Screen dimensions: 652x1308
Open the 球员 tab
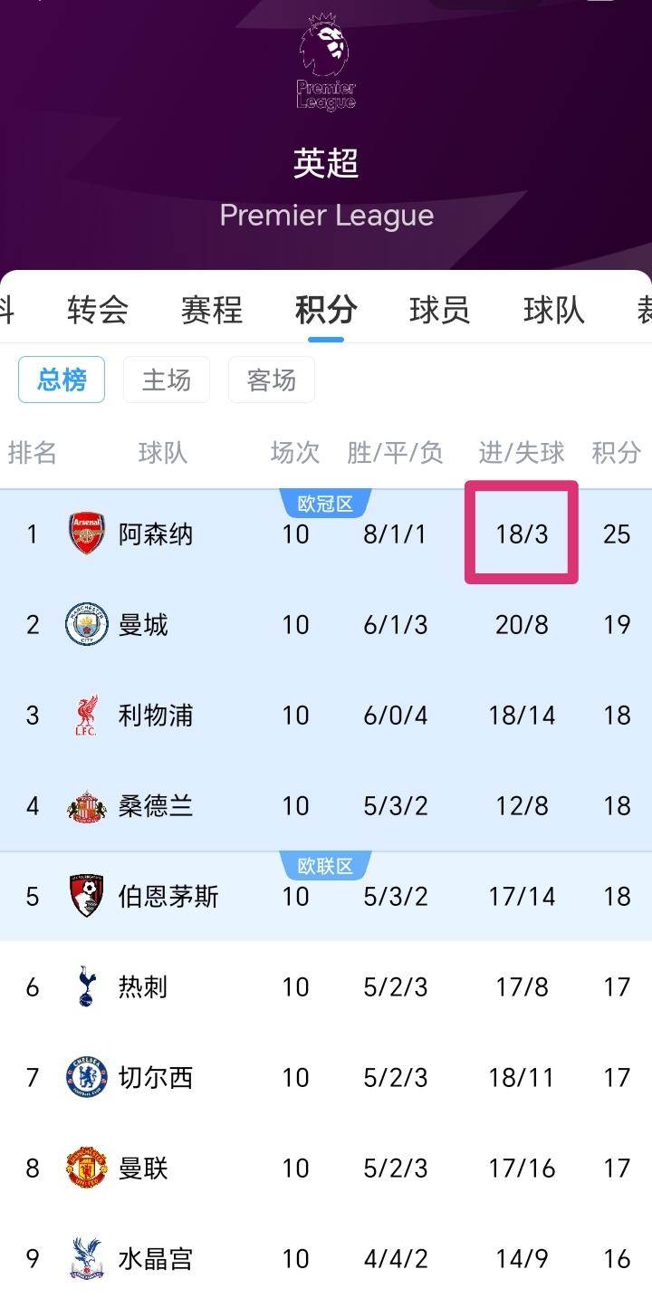click(440, 311)
